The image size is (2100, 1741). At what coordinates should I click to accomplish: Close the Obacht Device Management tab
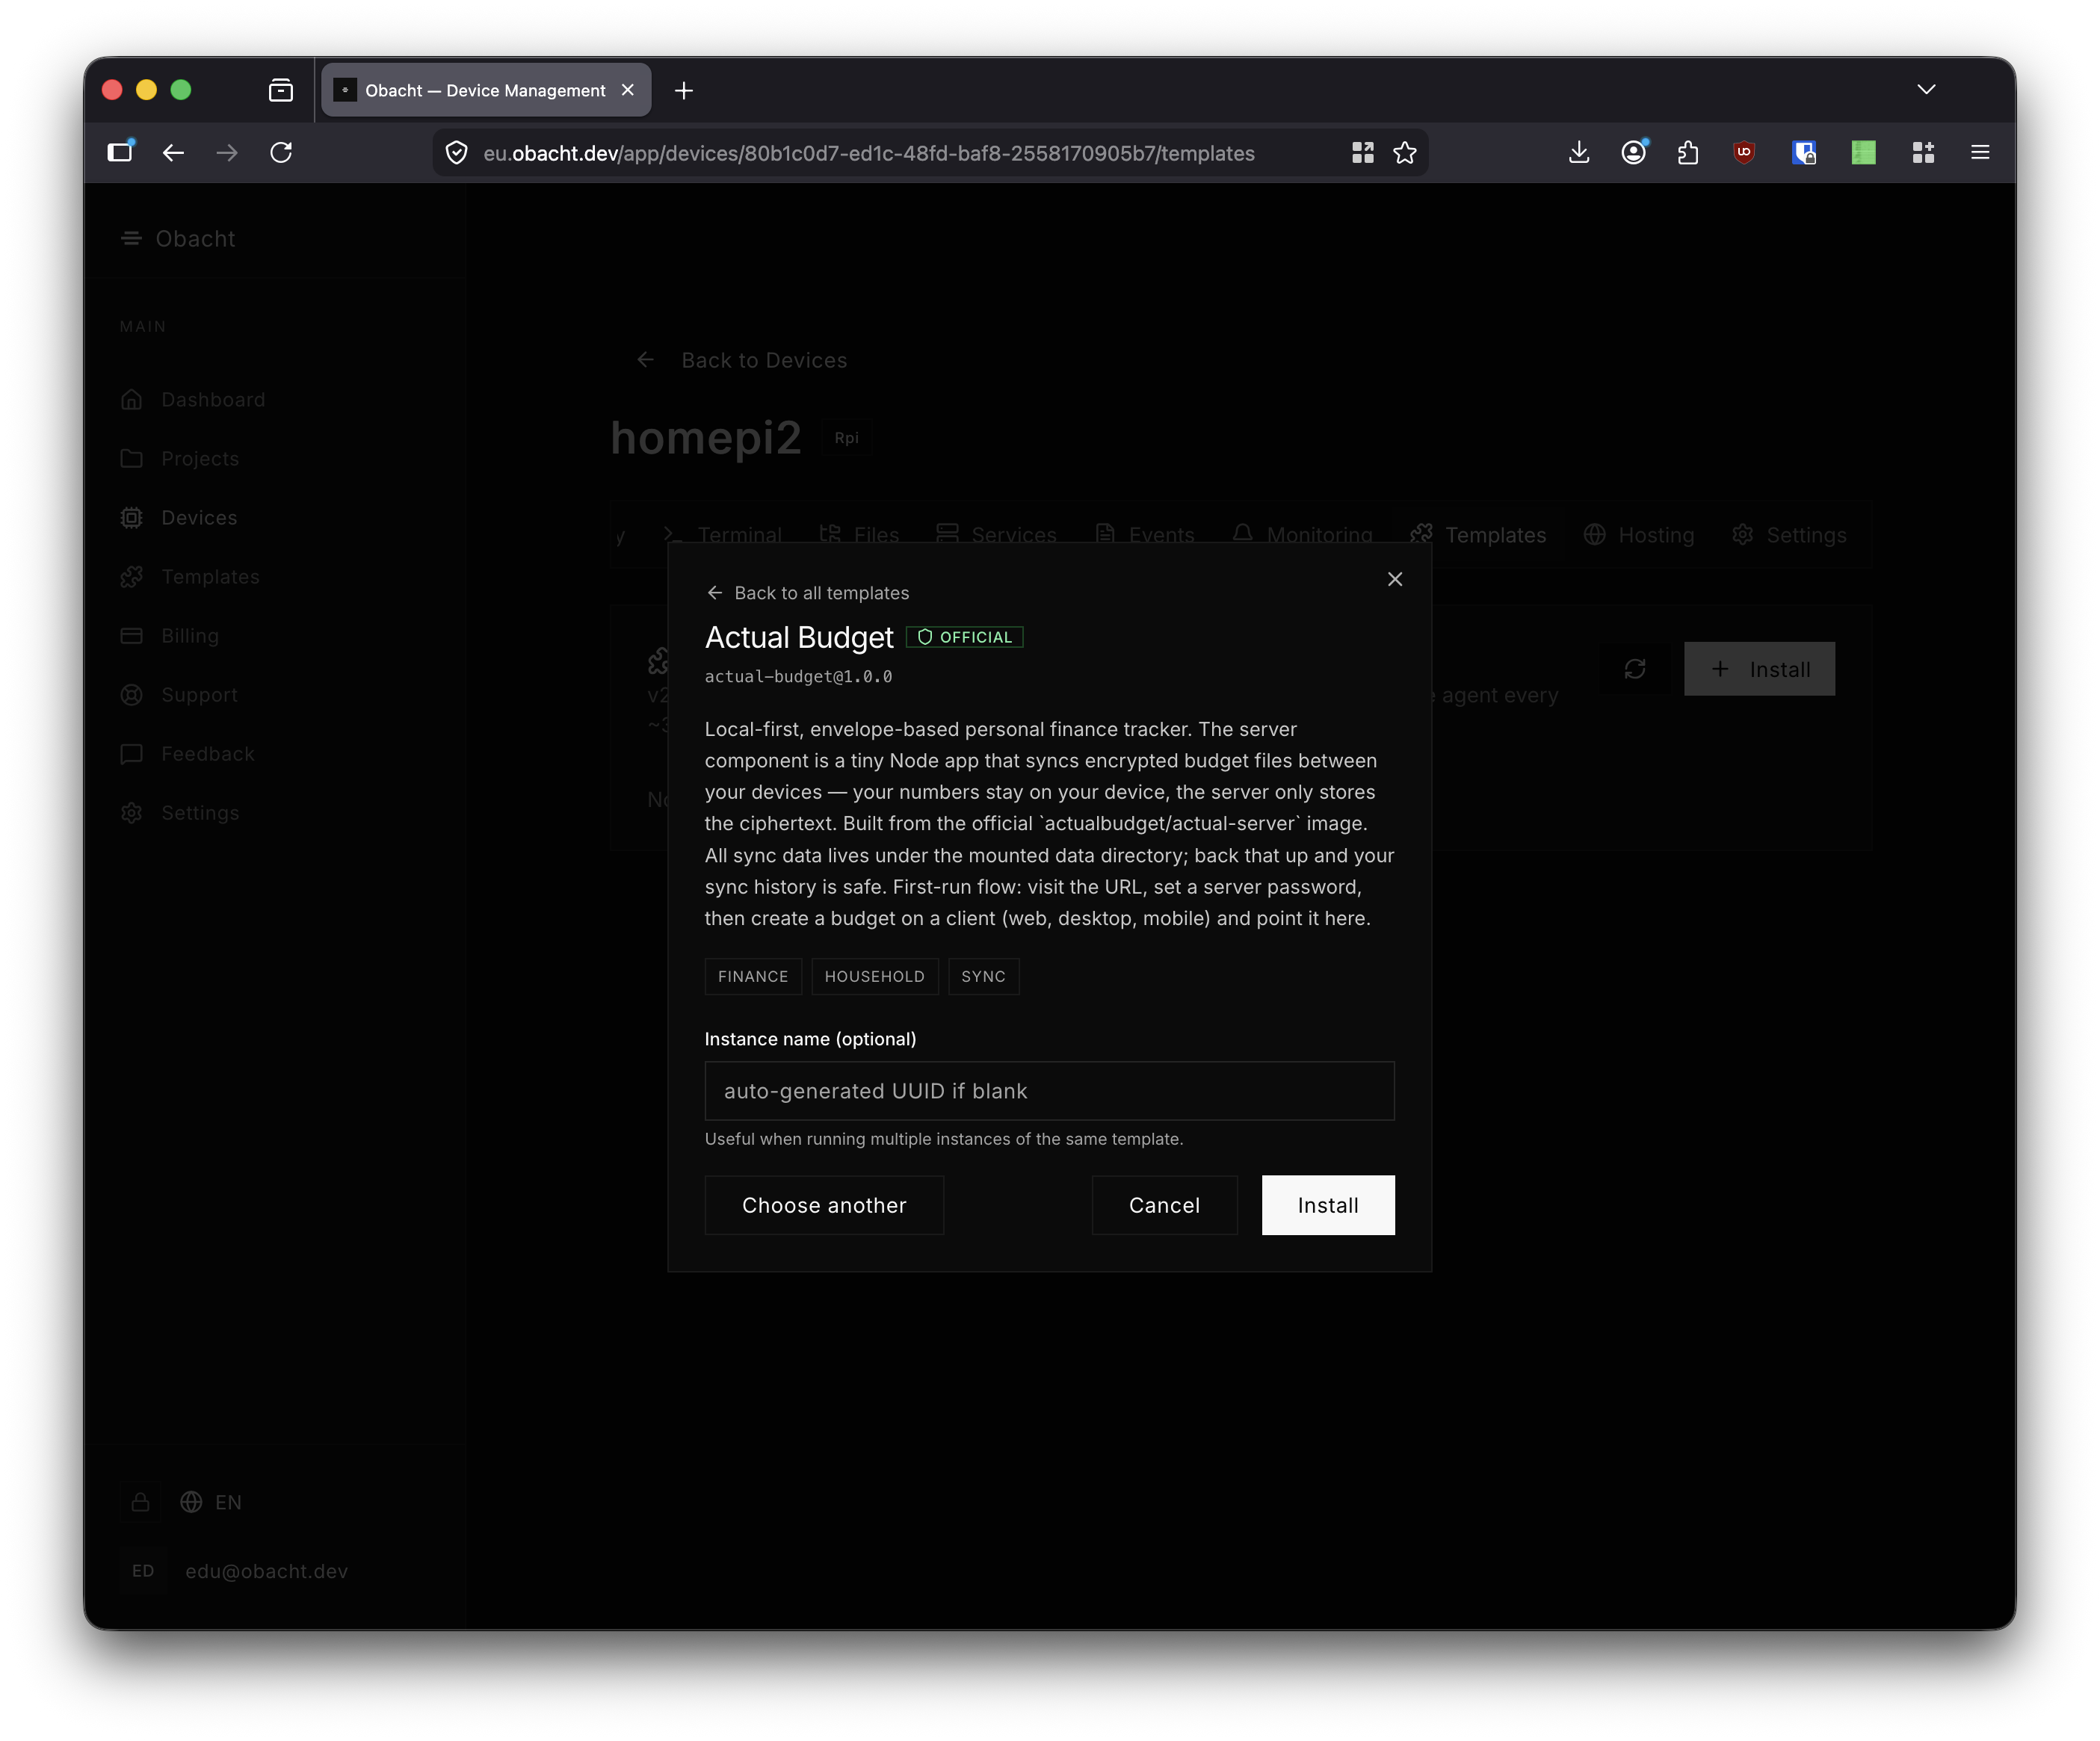tap(627, 90)
